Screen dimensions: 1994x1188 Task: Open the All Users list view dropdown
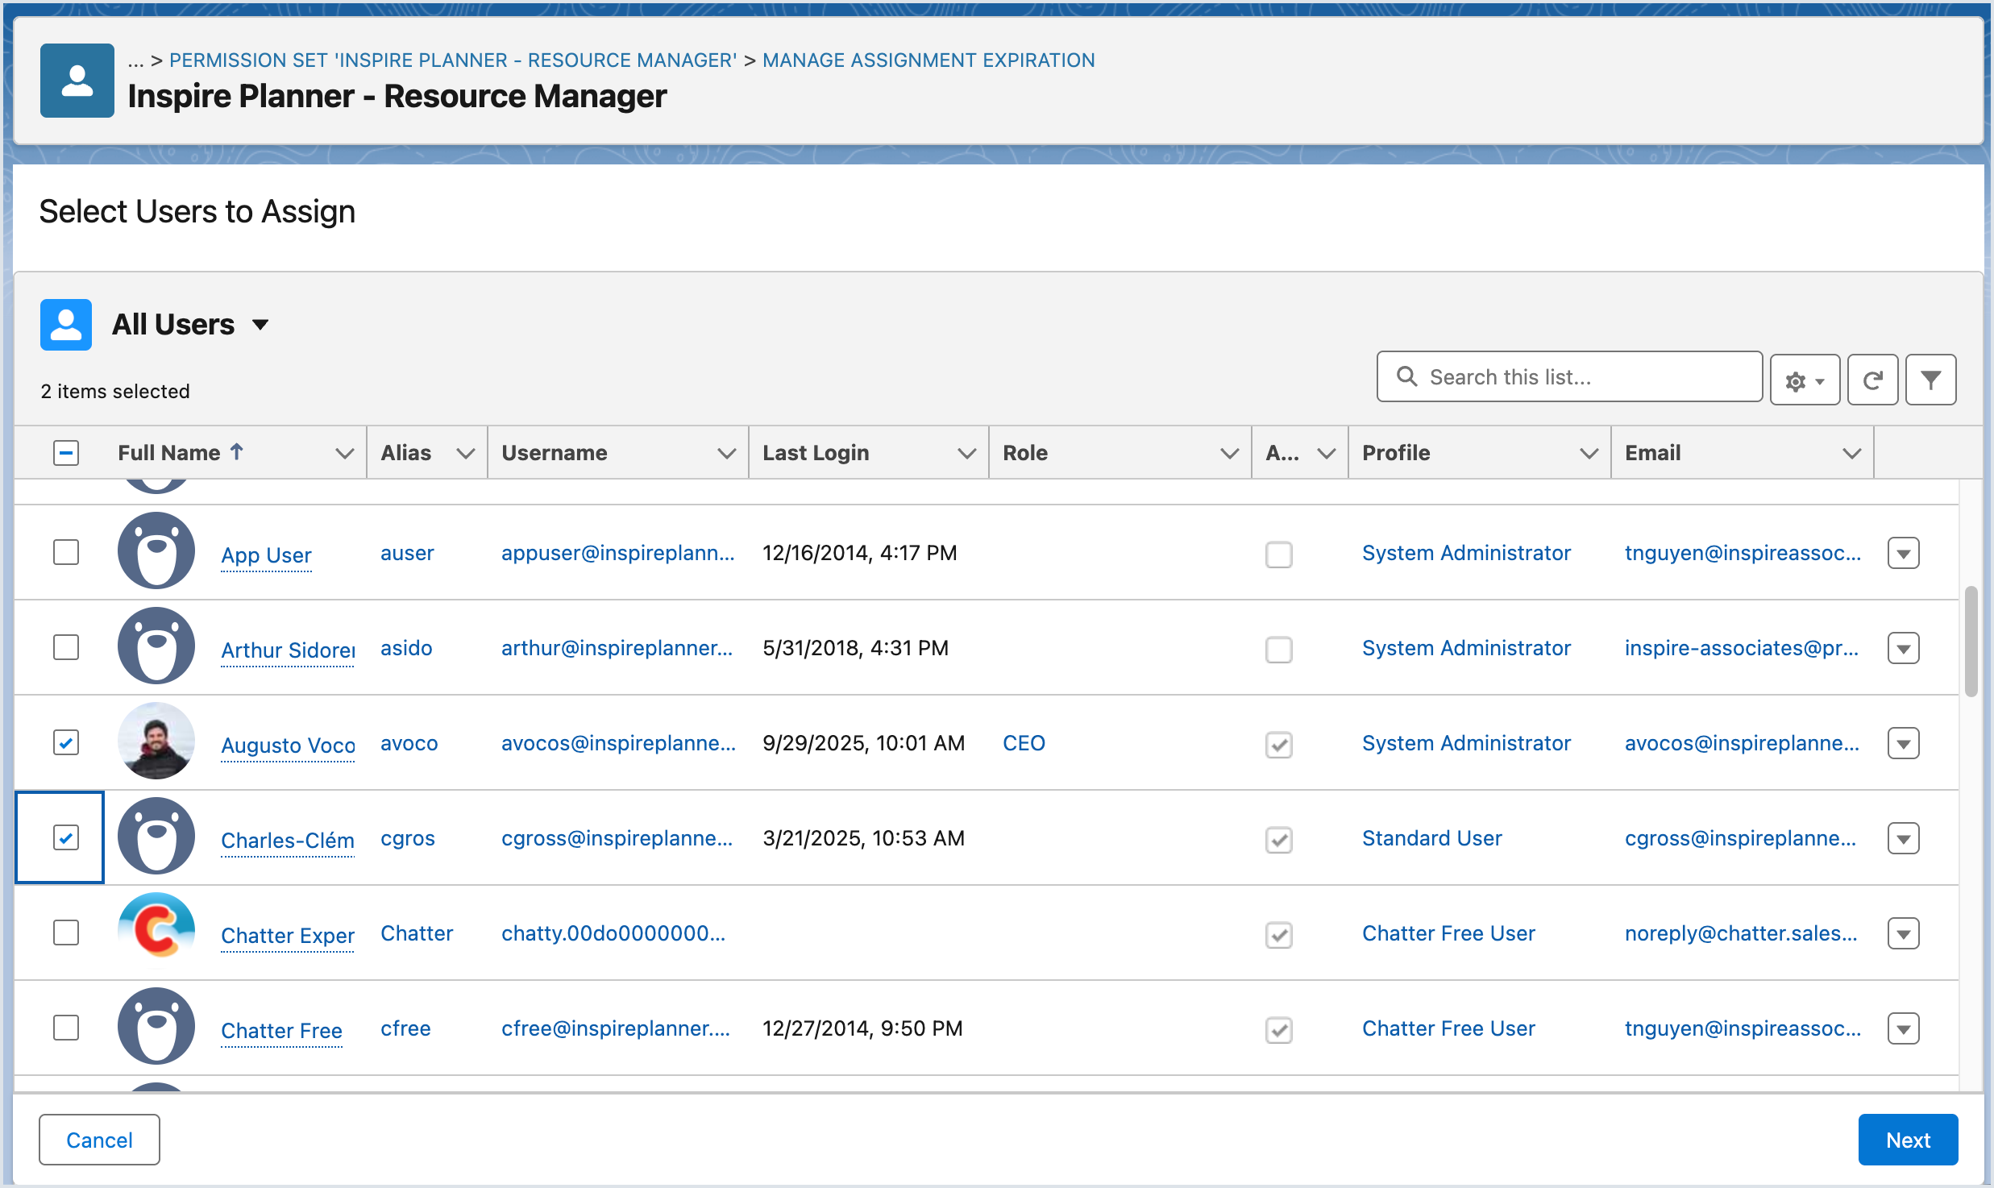coord(260,325)
